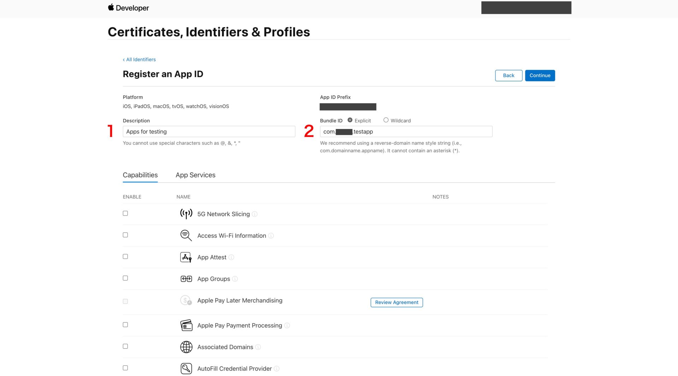Click the Apple Developer logo
Image resolution: width=678 pixels, height=376 pixels.
point(128,8)
